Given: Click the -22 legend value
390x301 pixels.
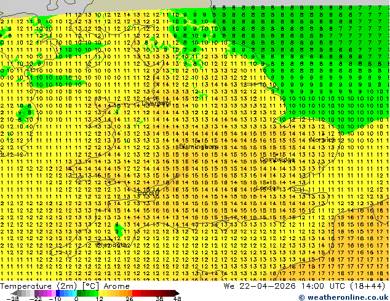Looking at the screenshot, I should click(35, 299).
